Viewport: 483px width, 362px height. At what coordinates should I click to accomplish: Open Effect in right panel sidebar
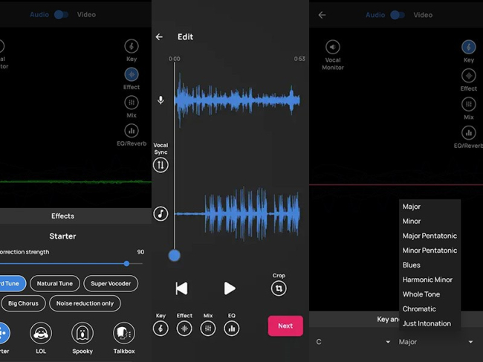pyautogui.click(x=469, y=76)
